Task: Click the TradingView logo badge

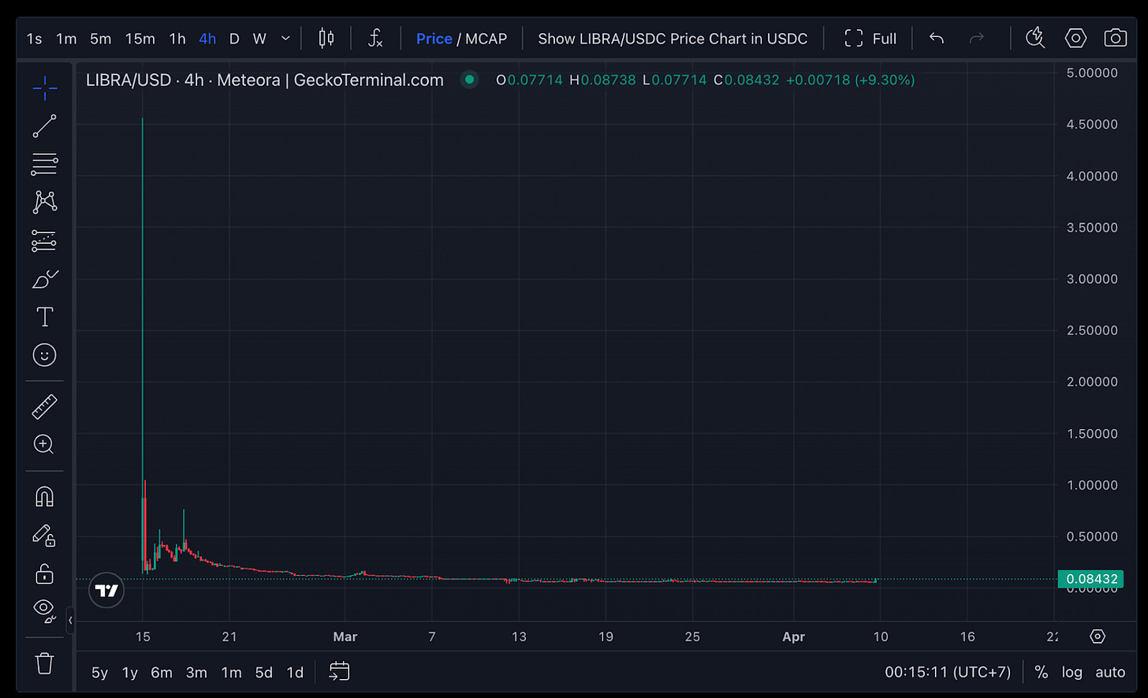Action: (x=106, y=590)
